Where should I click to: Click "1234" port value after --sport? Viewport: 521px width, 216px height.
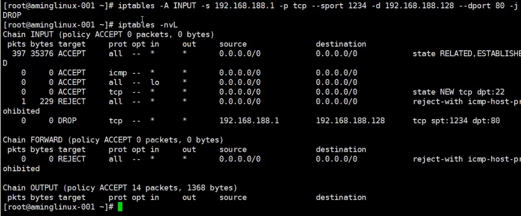357,6
